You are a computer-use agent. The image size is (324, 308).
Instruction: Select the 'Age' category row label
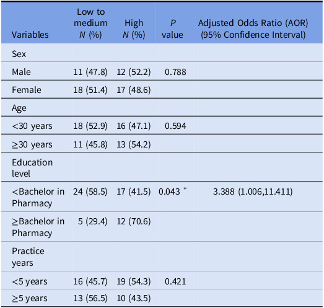click(x=19, y=108)
